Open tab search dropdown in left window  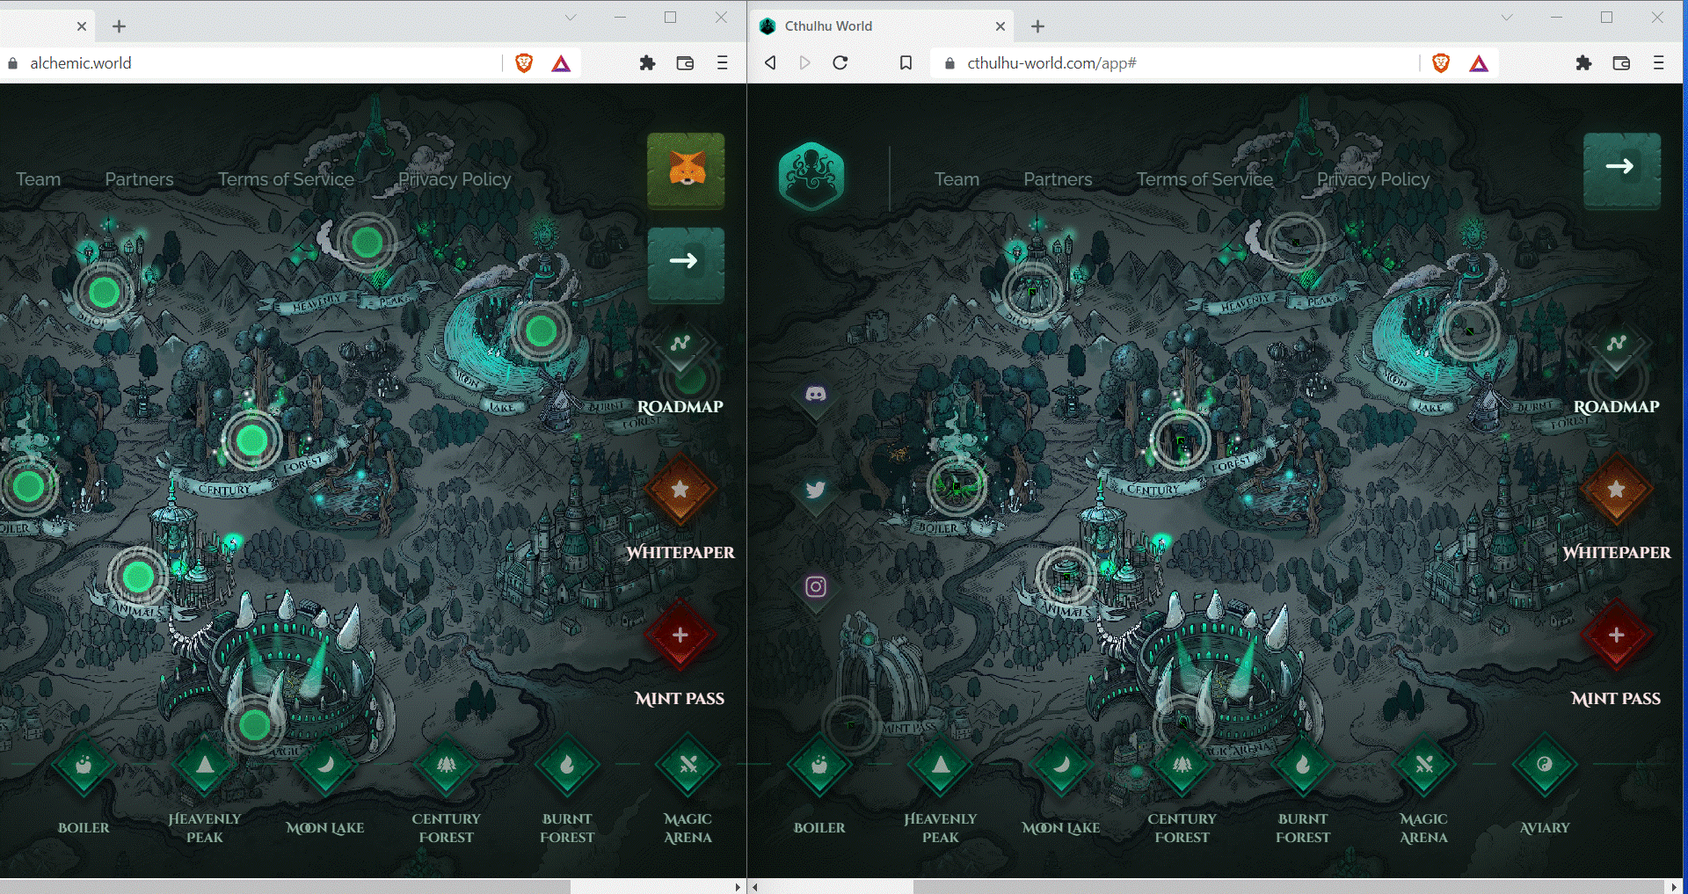(x=571, y=18)
